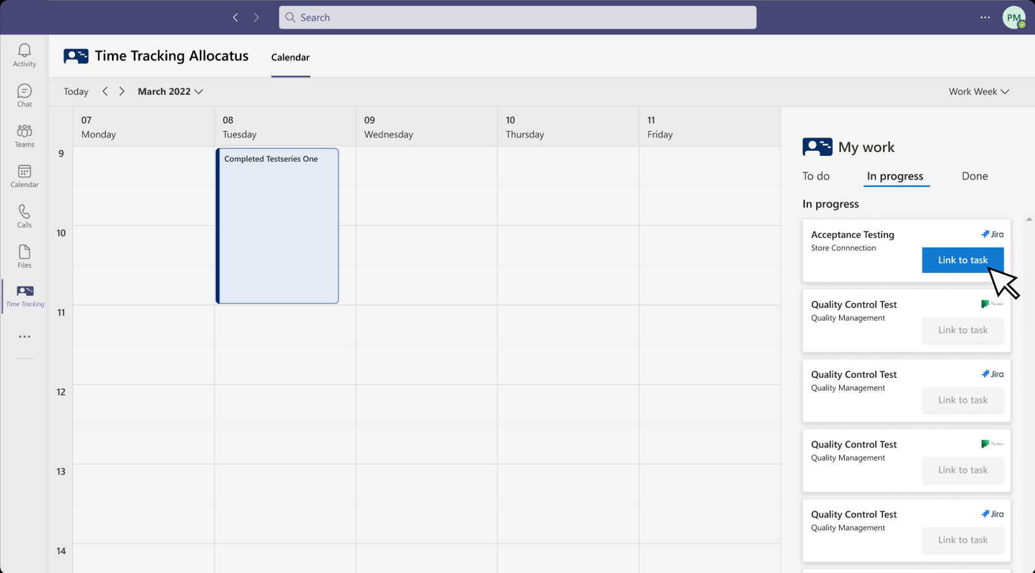The image size is (1035, 573).
Task: Open settings and more ellipsis in top bar
Action: [985, 17]
